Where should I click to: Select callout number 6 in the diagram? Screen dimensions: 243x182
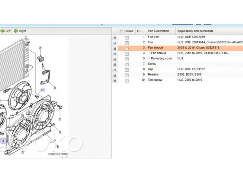(57, 146)
